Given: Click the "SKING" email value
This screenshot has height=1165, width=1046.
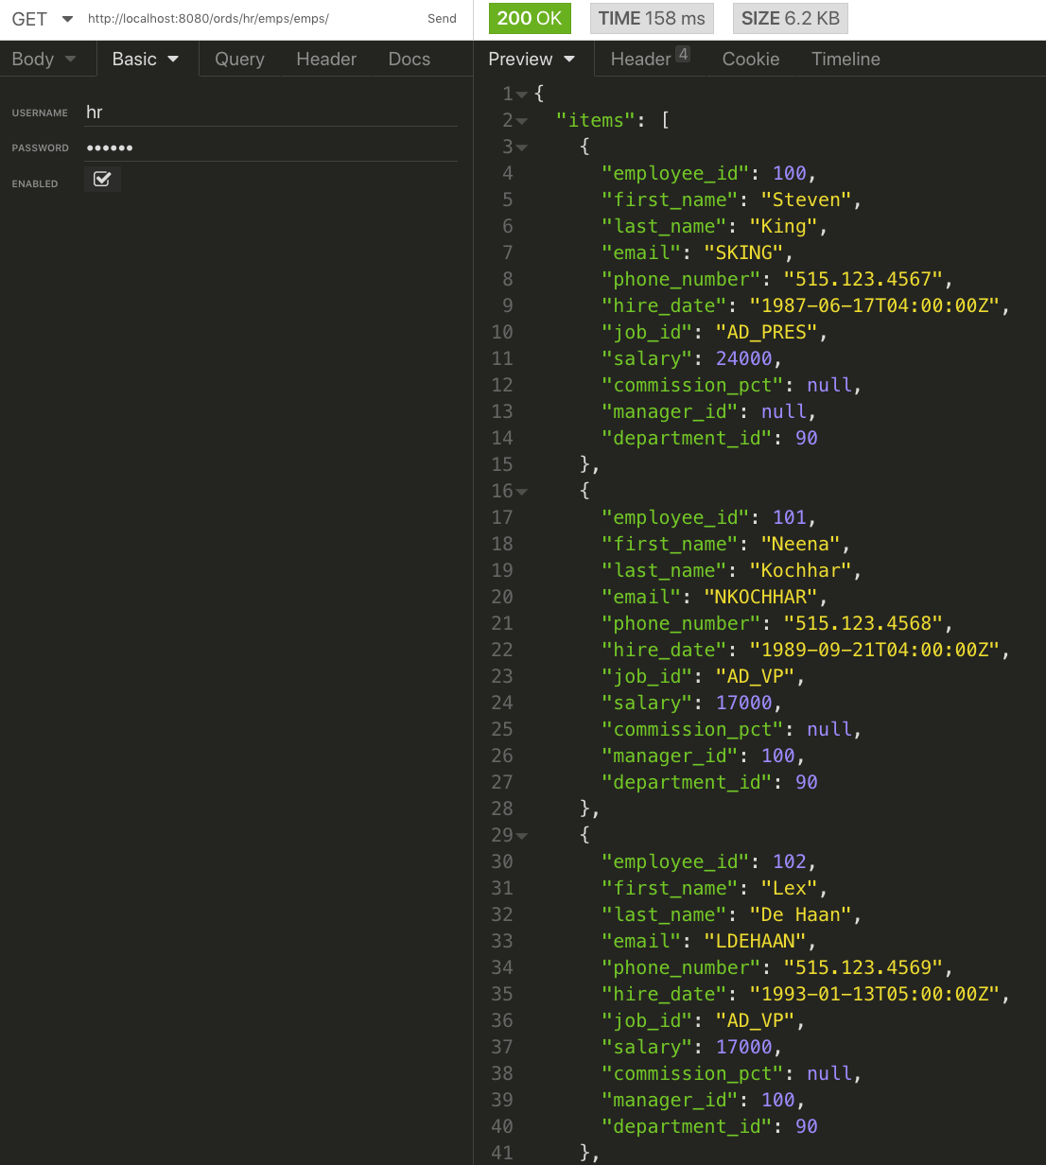Looking at the screenshot, I should tap(744, 252).
